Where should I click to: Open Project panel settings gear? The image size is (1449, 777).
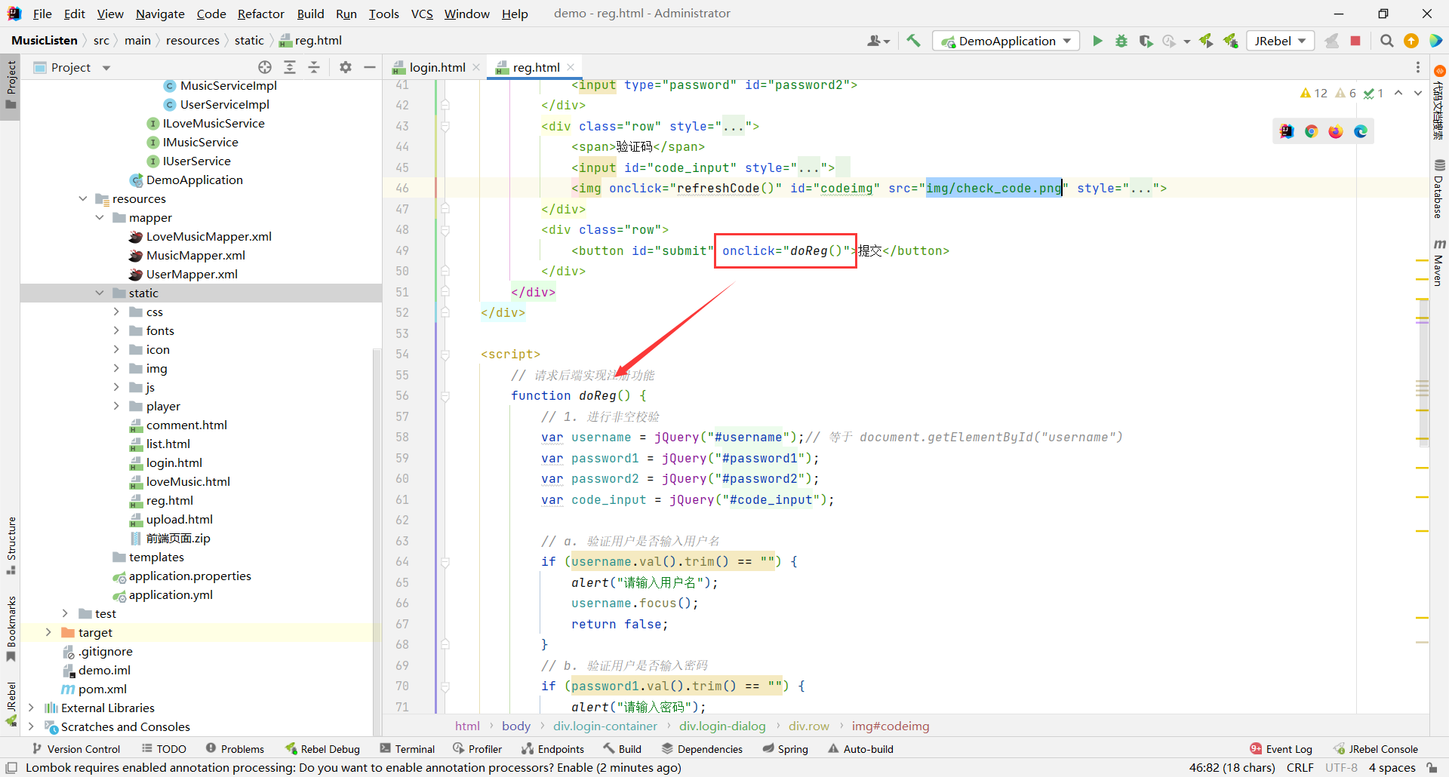click(x=346, y=67)
